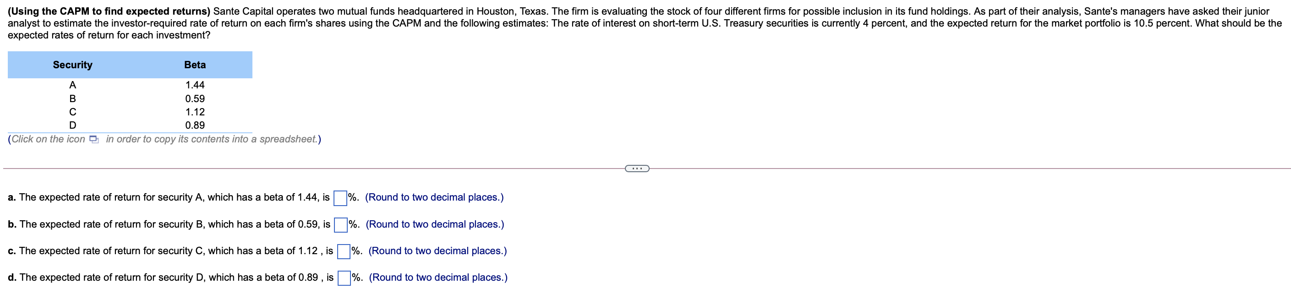This screenshot has height=294, width=1291.
Task: Click the Beta column header
Action: point(194,64)
